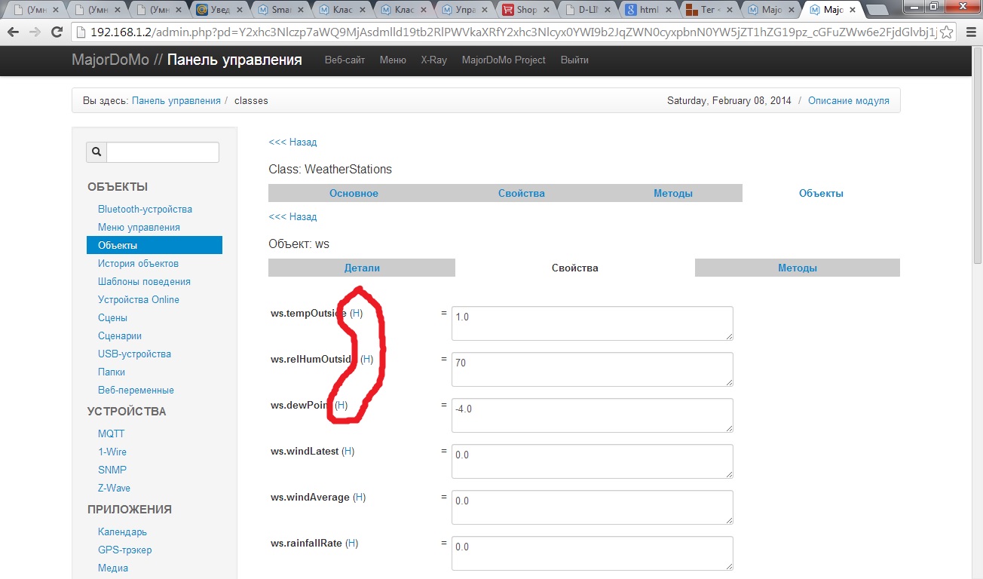
Task: Open a new browser tab
Action: coord(877,10)
